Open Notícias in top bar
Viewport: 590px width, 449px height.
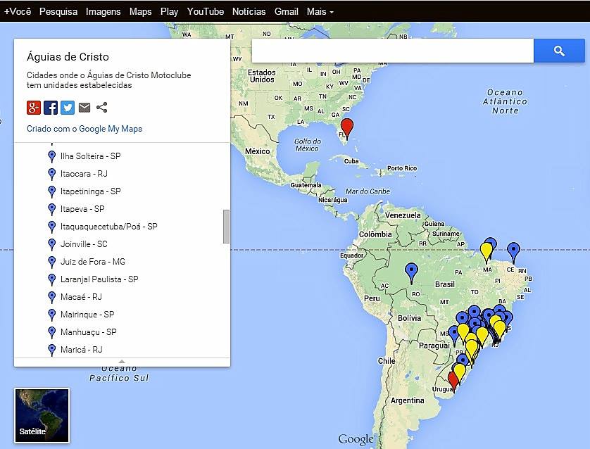(x=249, y=12)
